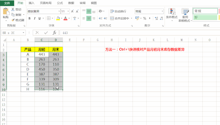Switch to the Page Layout (页面布局) tab
The height and width of the screenshot is (125, 220).
pos(45,3)
